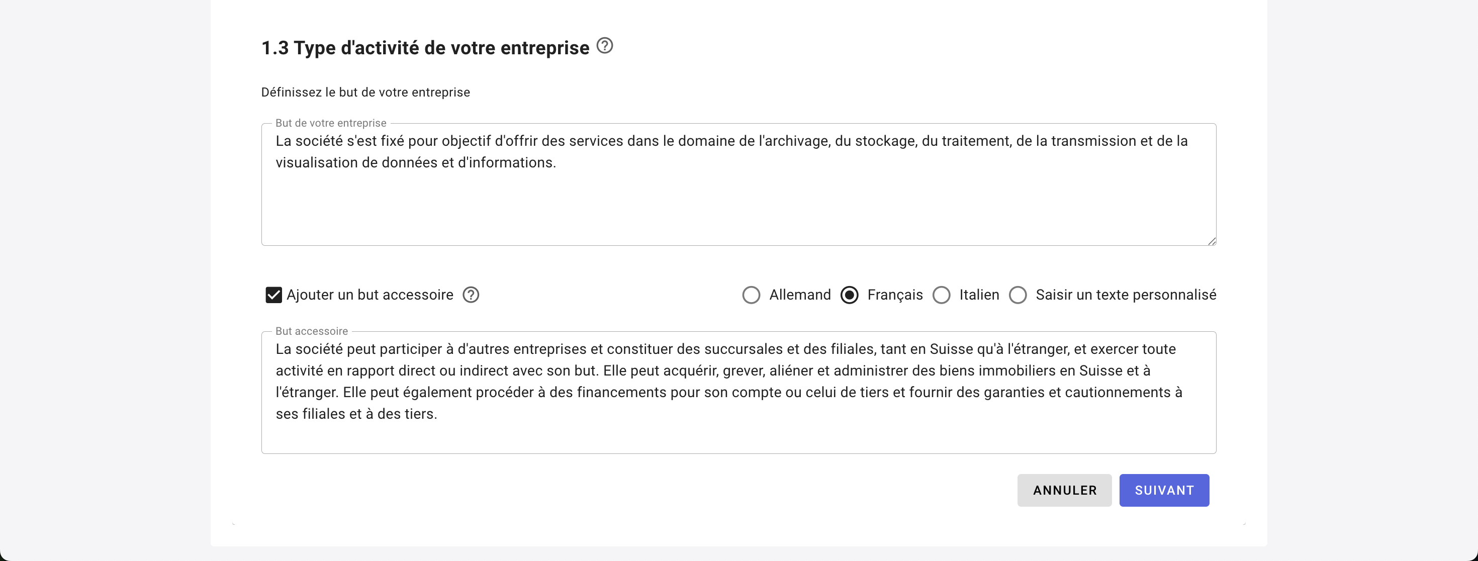Click help icon beside section 1.3 heading
This screenshot has height=561, width=1478.
[605, 45]
